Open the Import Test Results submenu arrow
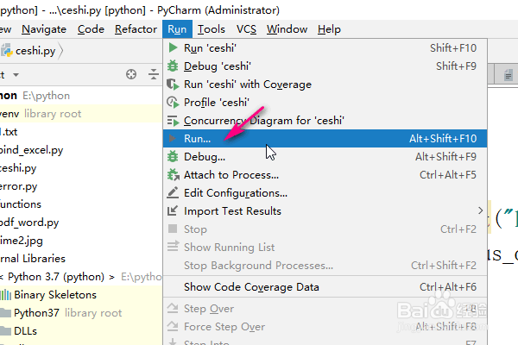Screen dimensions: 518x345 pos(481,210)
